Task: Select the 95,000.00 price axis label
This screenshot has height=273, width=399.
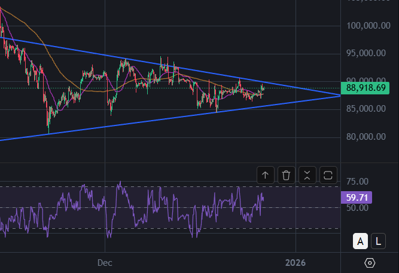Action: [x=366, y=53]
